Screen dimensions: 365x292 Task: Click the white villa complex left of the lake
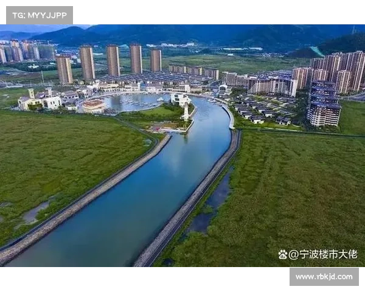(41, 100)
